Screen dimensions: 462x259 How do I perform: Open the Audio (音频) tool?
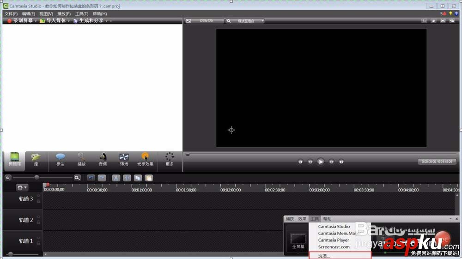[x=103, y=160]
